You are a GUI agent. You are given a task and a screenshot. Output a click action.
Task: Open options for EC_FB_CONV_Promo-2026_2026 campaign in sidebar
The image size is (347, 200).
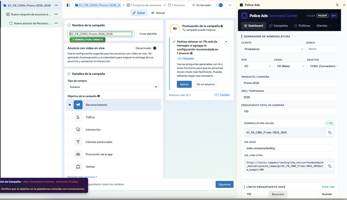tap(56, 5)
